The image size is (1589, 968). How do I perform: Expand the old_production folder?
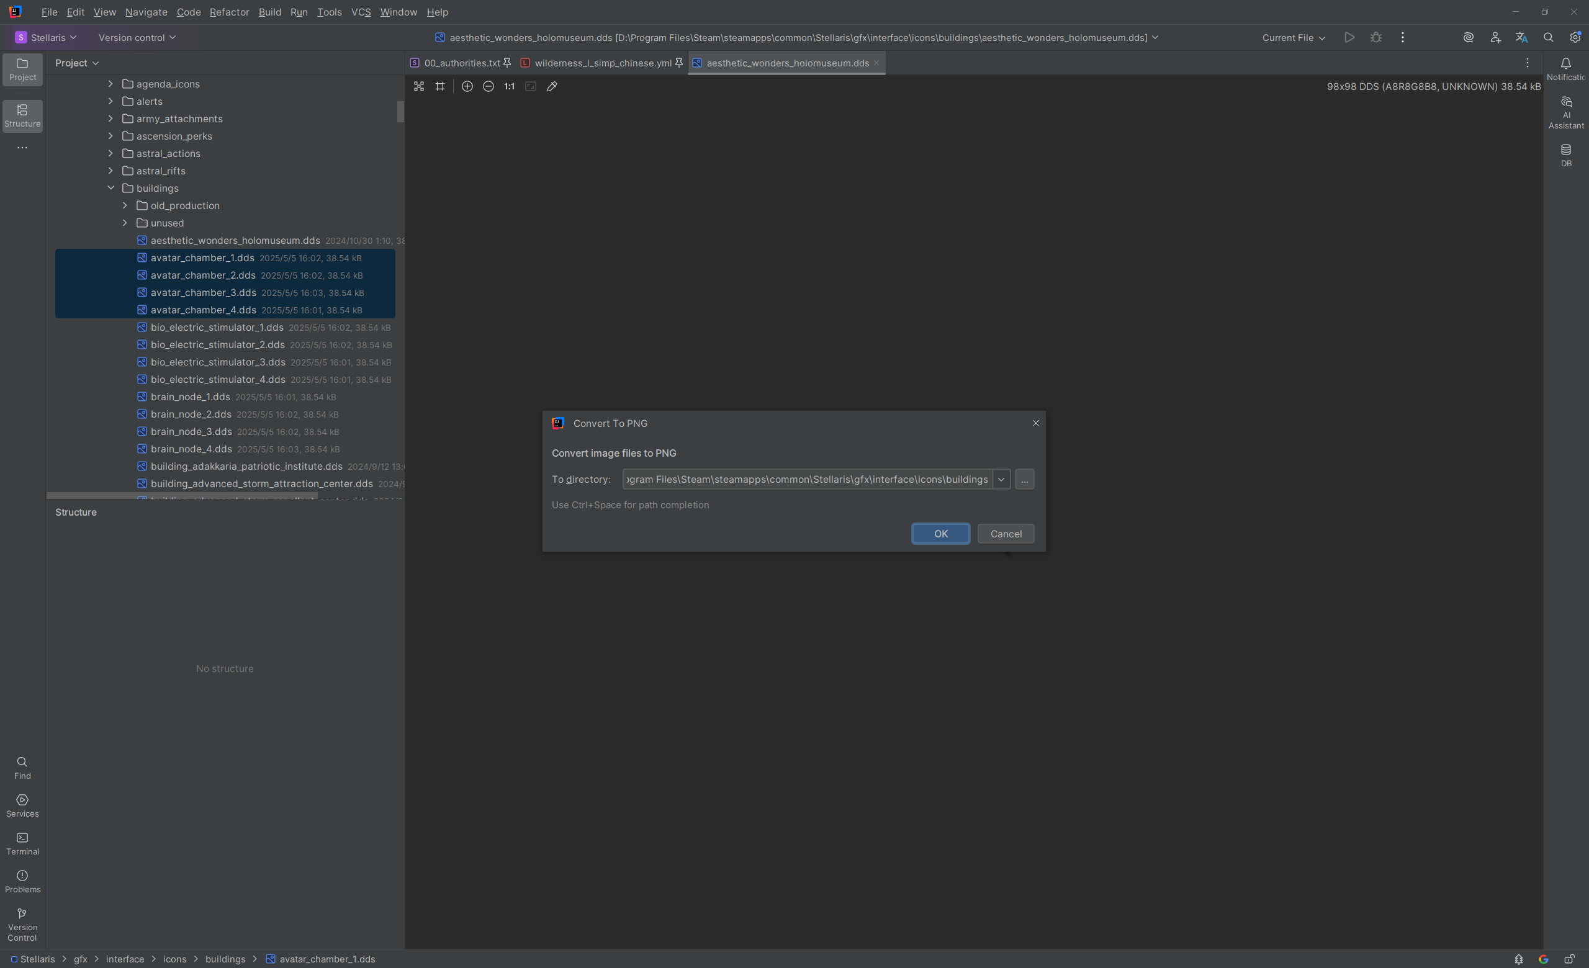[125, 205]
